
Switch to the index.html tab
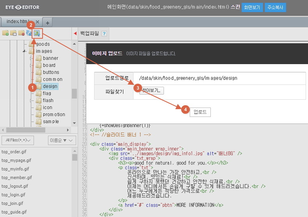tap(18, 22)
